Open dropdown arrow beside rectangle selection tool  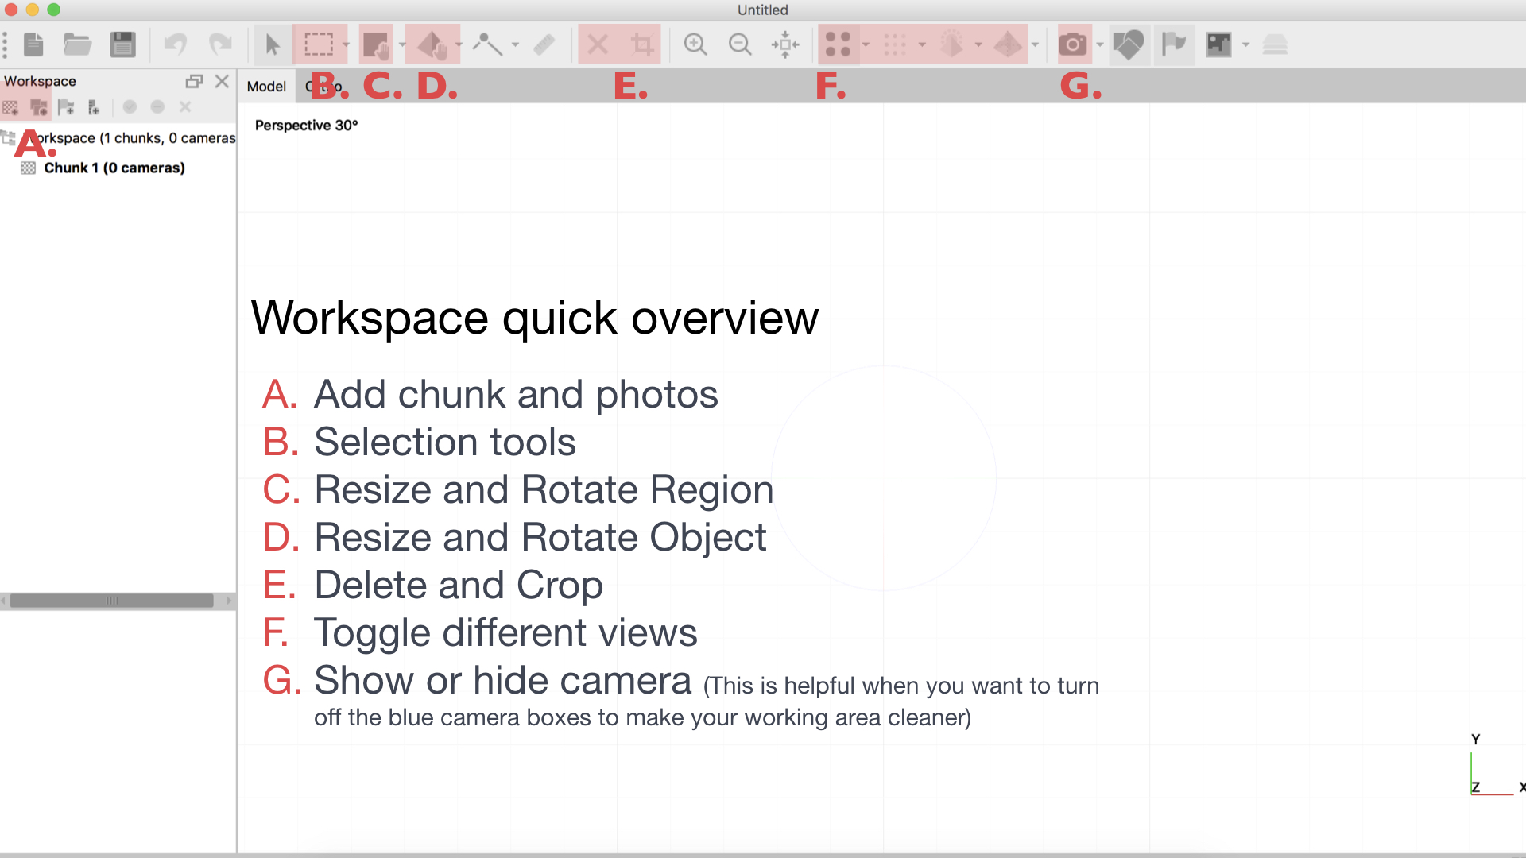click(x=346, y=45)
